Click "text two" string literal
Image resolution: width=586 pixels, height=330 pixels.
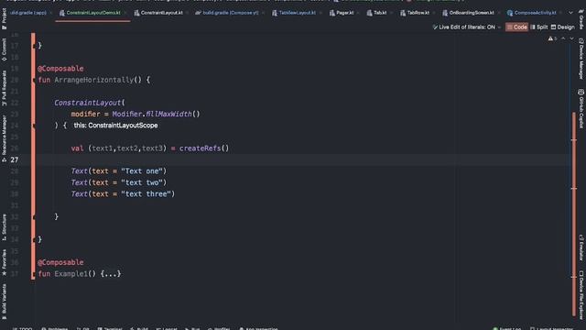point(142,182)
